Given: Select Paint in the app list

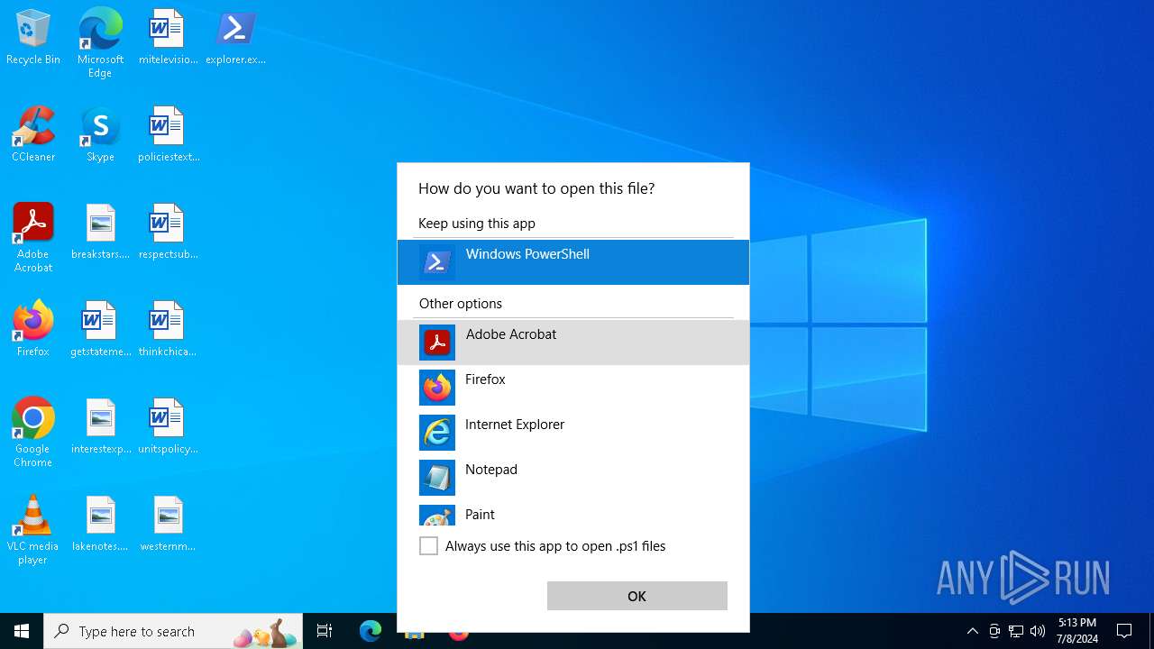Looking at the screenshot, I should 573,514.
